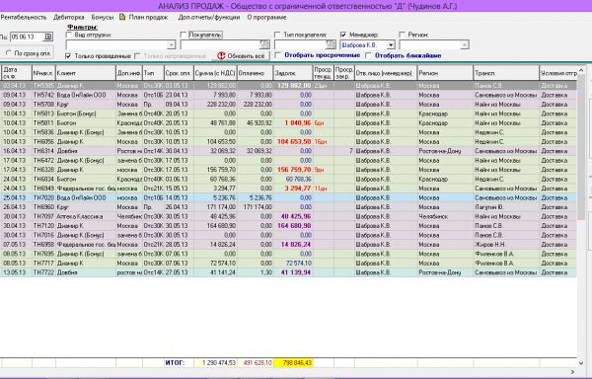Uncheck the Только проведенные checkbox
Image resolution: width=592 pixels, height=379 pixels.
click(68, 56)
